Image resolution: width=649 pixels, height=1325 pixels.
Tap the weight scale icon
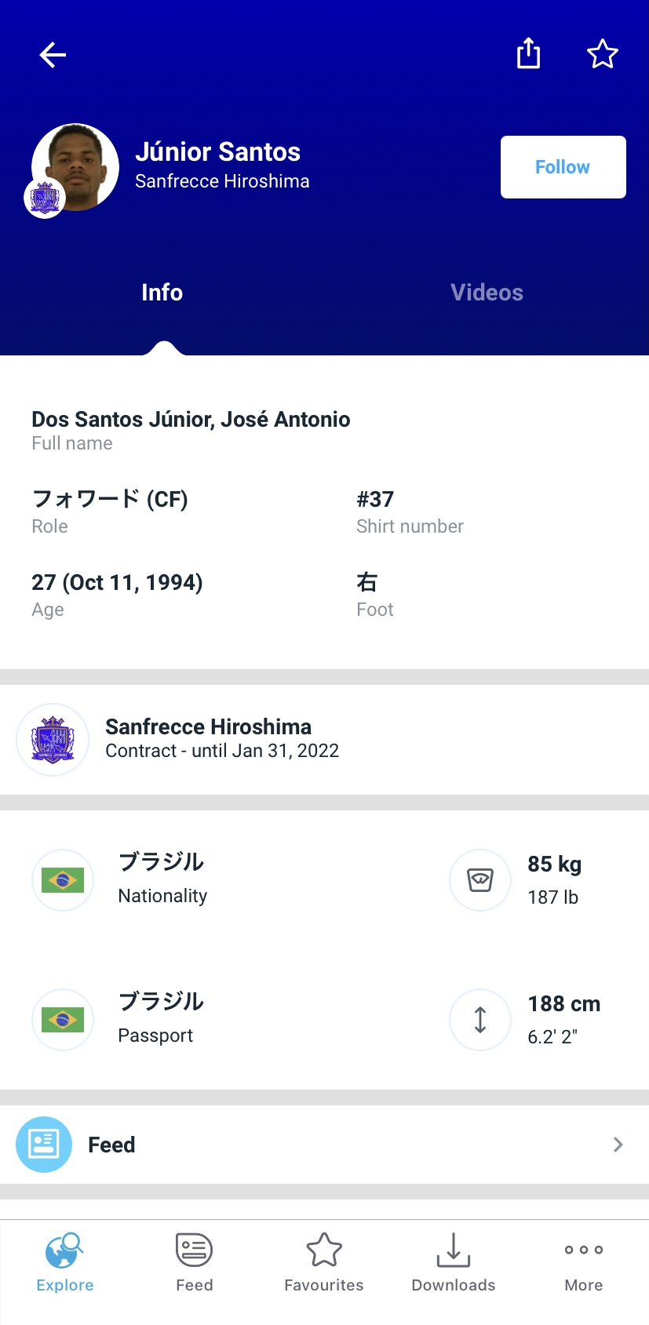480,880
